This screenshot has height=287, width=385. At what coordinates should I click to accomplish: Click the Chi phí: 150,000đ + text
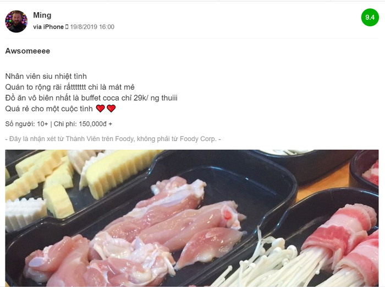[x=83, y=124]
